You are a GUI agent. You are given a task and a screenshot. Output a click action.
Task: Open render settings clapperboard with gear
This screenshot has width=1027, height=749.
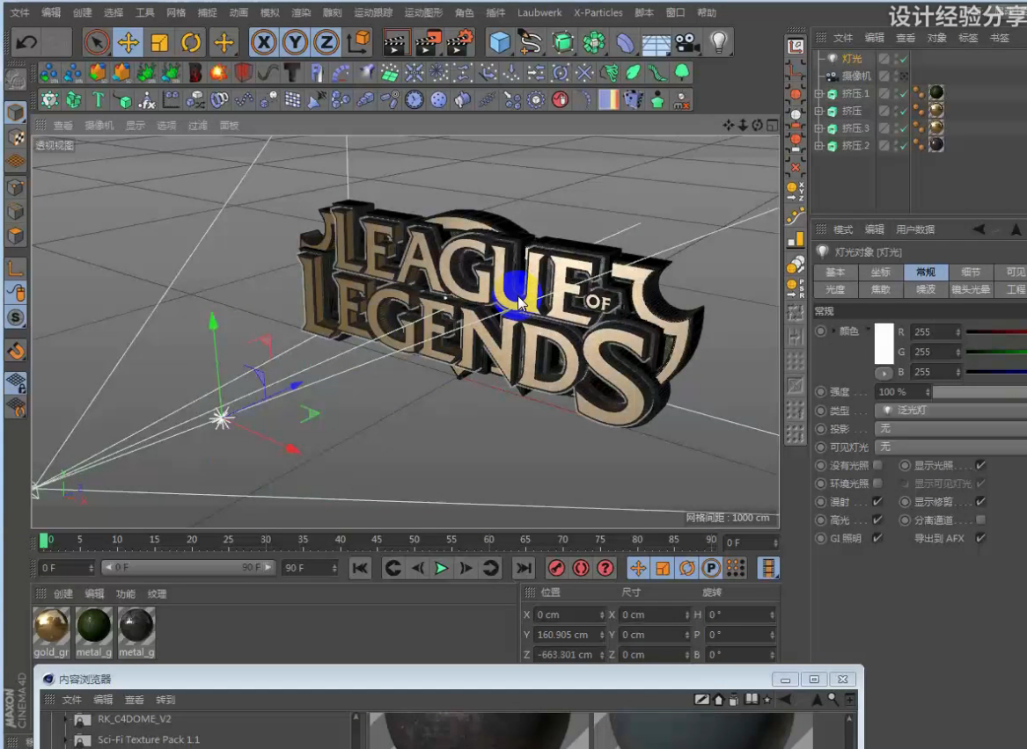coord(459,42)
